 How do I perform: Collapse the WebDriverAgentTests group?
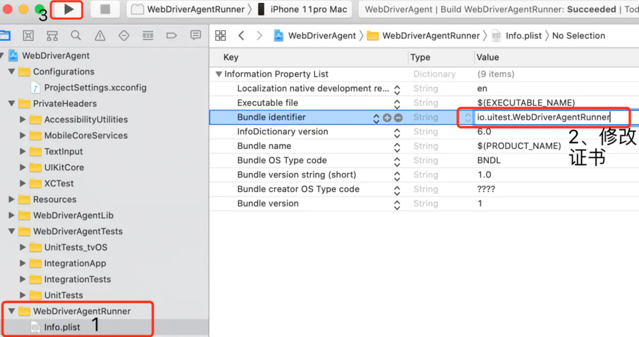[x=12, y=231]
